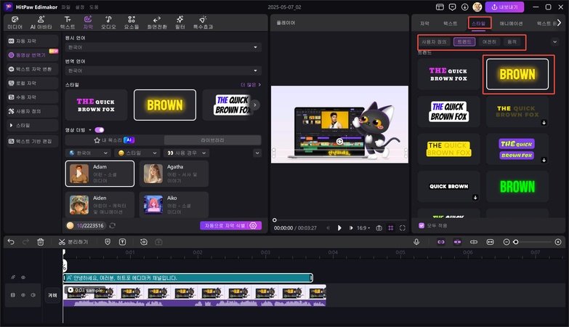Open the 화면전환 (Transitions) toolbar icon
569x327 pixels.
(157, 23)
